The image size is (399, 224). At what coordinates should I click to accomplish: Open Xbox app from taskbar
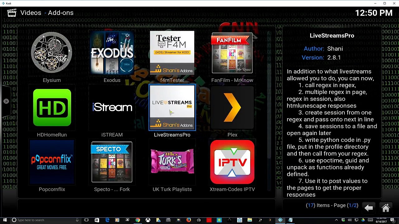coord(148,220)
